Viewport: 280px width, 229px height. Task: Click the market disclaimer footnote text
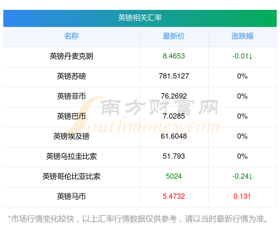click(140, 219)
